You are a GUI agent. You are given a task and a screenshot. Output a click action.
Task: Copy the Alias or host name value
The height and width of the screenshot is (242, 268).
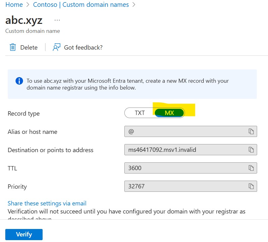pos(251,131)
